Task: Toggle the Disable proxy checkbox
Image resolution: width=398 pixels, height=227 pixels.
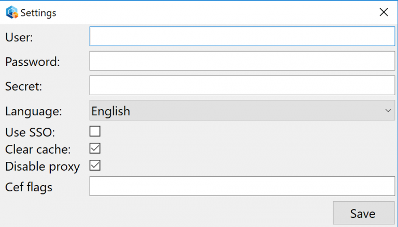Action: click(x=95, y=165)
